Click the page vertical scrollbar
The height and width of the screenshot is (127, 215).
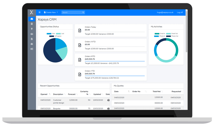[x=186, y=32]
